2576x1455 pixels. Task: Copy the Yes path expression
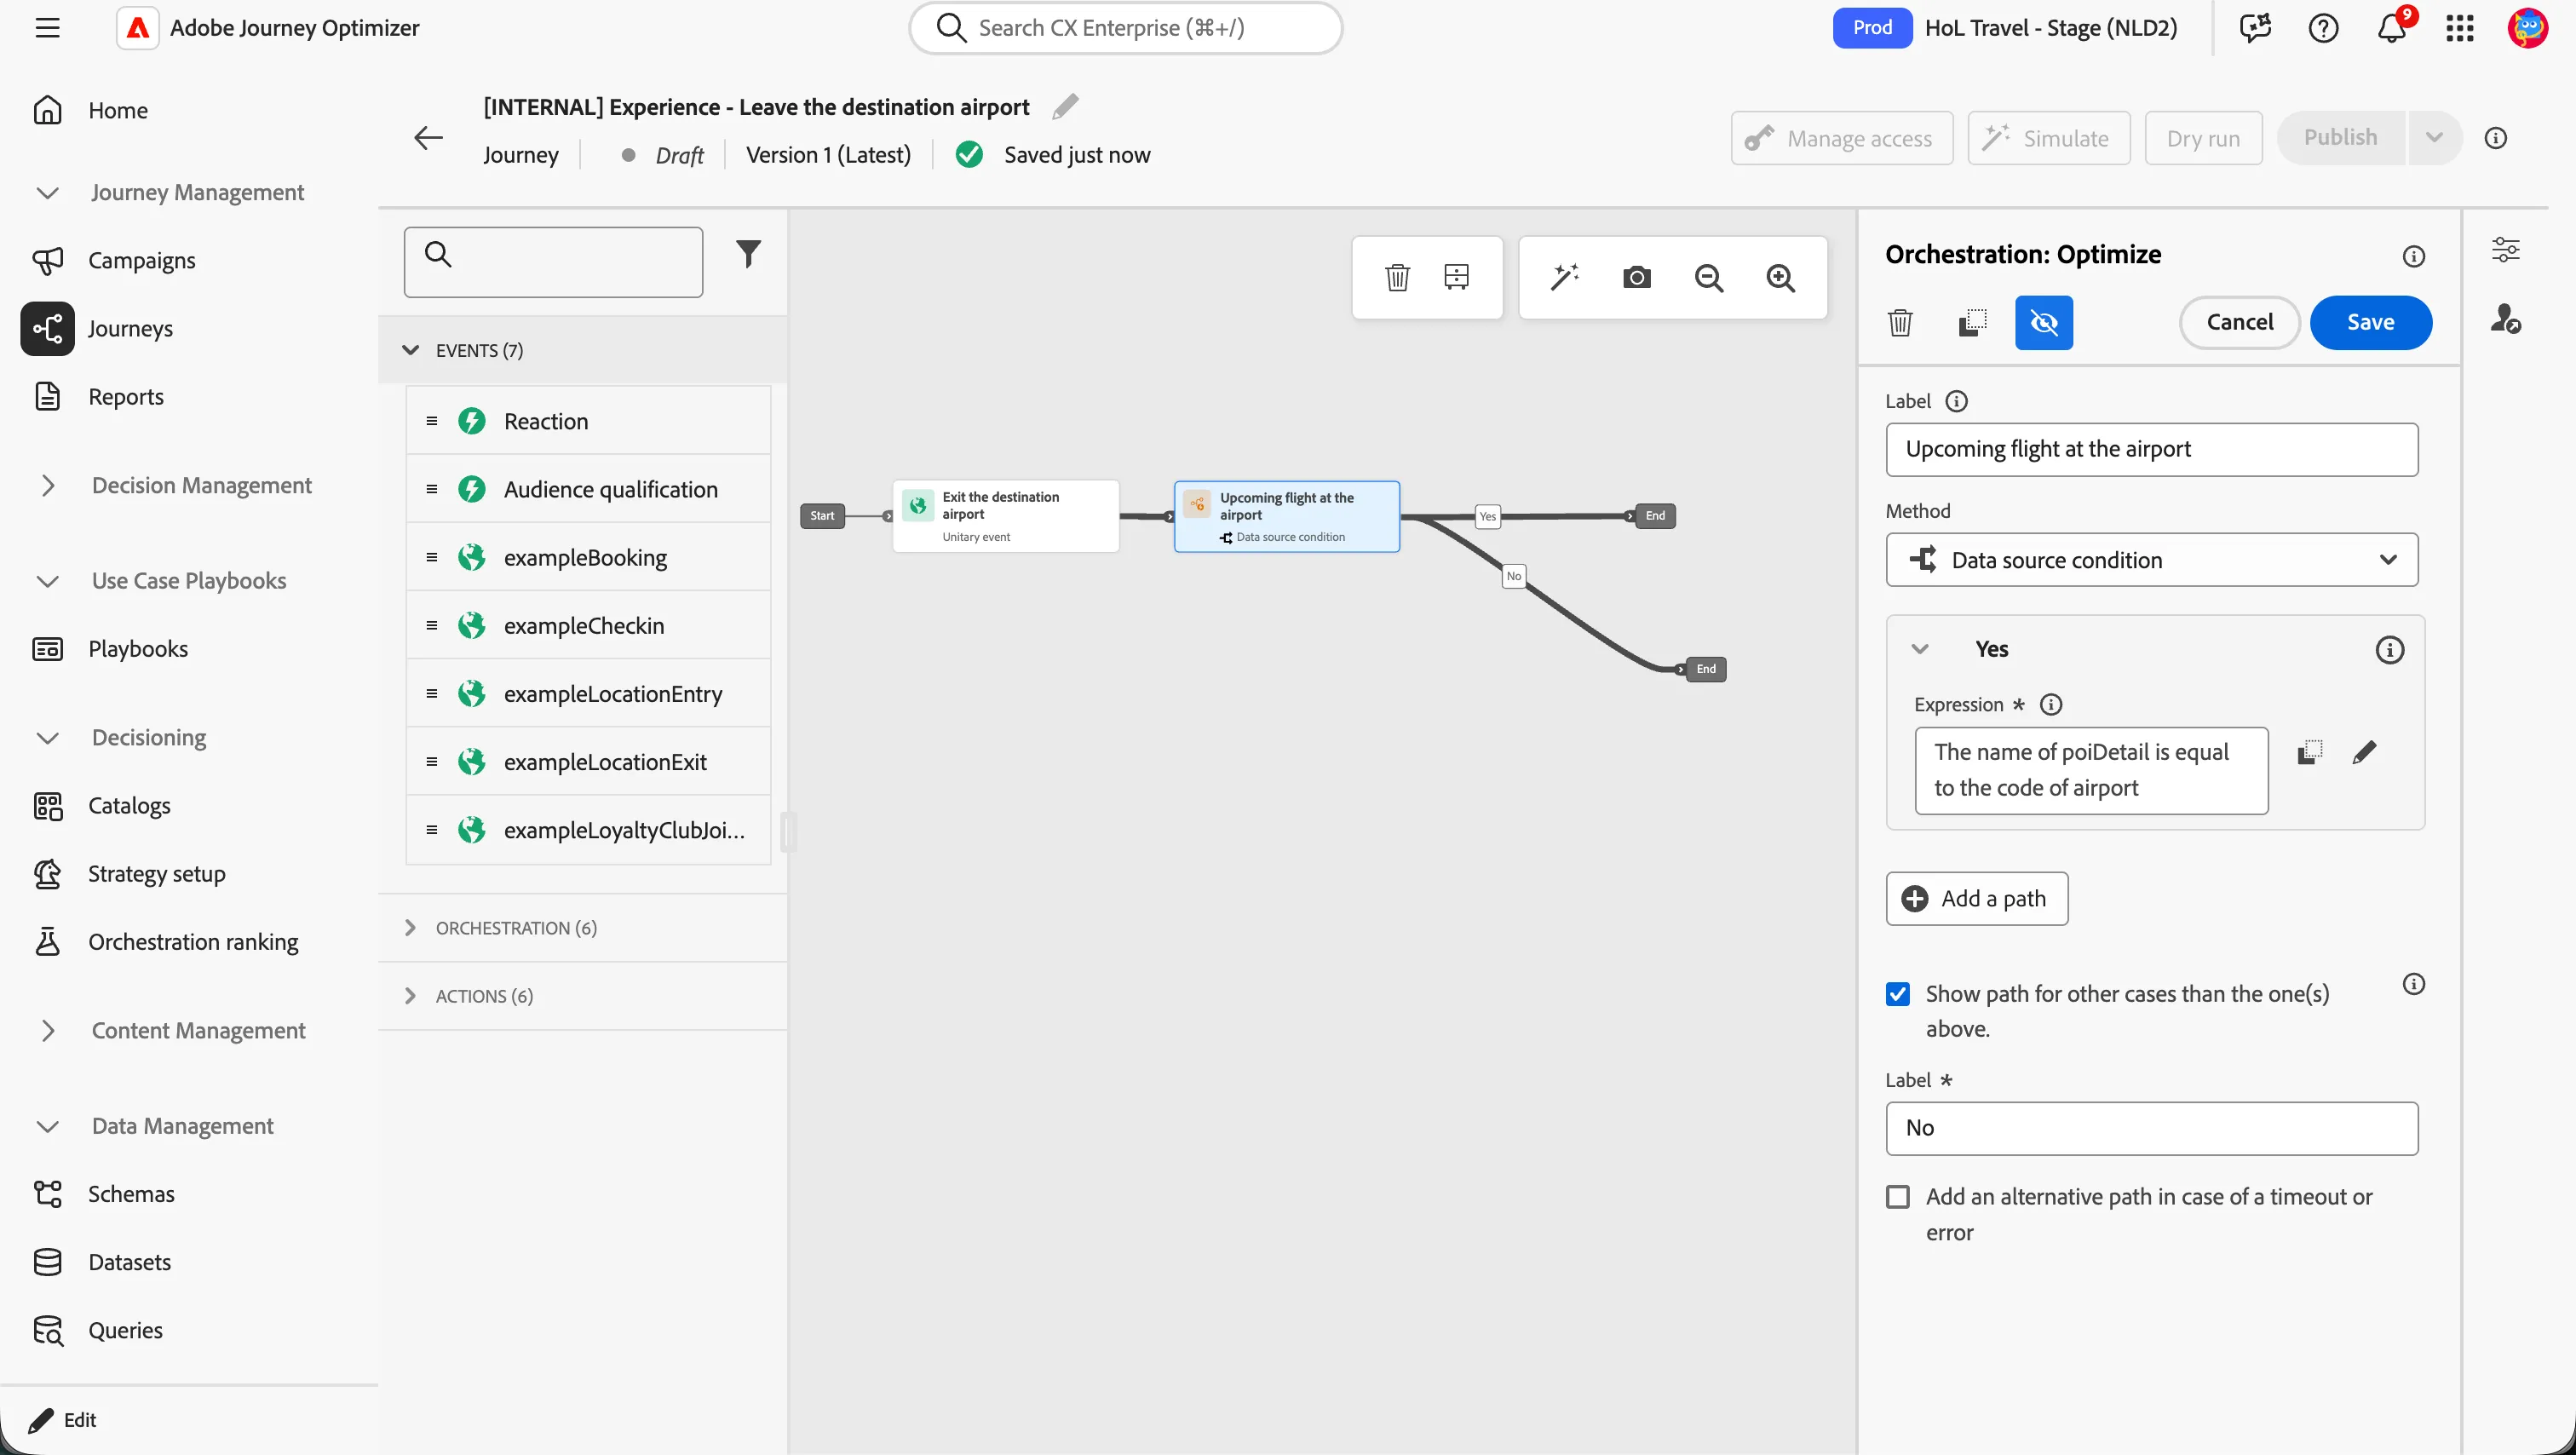tap(2309, 752)
